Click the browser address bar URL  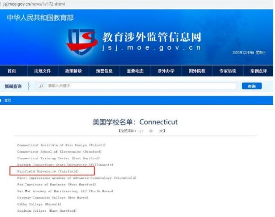pos(34,4)
